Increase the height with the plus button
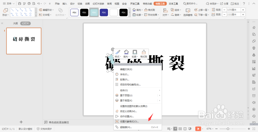258x132 pixels. 243,10
